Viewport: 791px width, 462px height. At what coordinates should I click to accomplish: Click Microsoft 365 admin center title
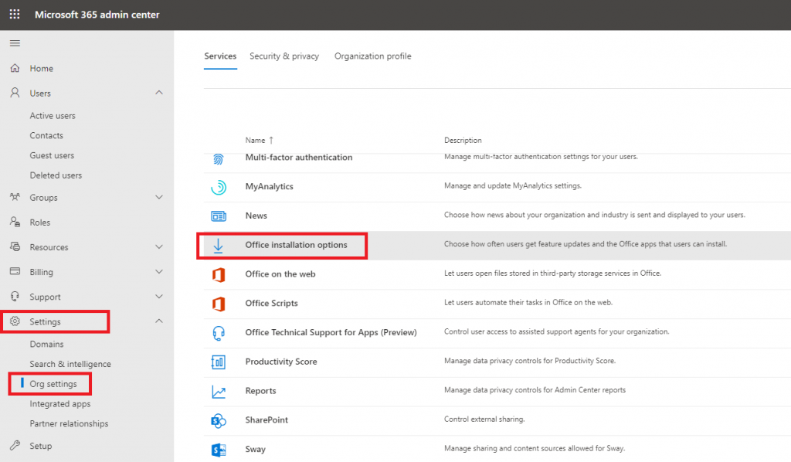click(x=97, y=15)
